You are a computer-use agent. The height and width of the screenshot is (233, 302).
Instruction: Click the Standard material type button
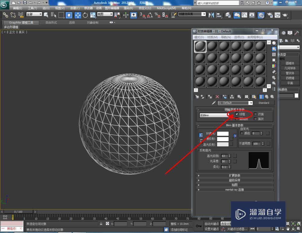tap(264, 103)
